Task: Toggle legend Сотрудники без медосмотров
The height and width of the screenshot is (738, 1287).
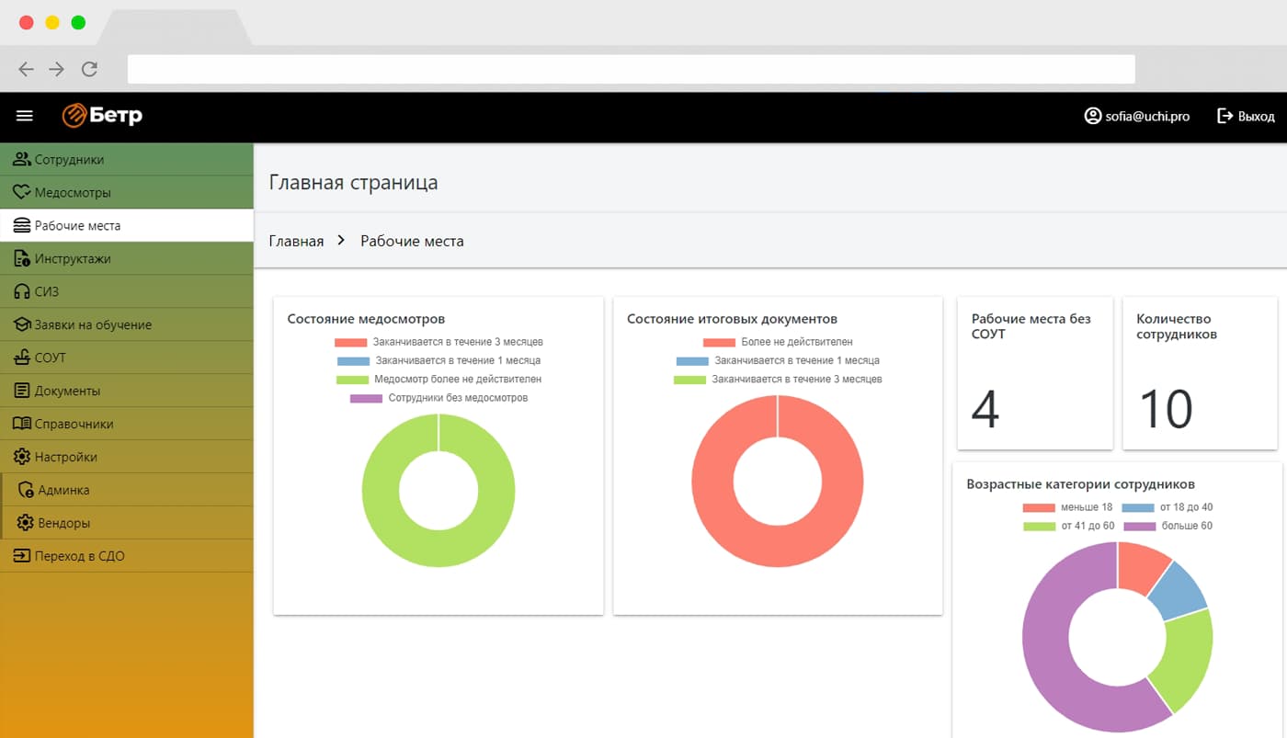Action: point(438,398)
